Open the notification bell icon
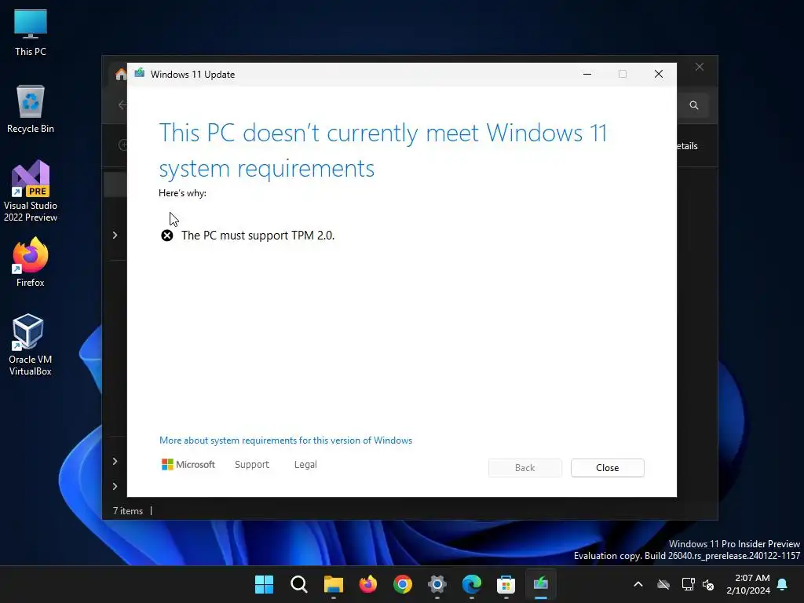The image size is (804, 603). tap(783, 584)
